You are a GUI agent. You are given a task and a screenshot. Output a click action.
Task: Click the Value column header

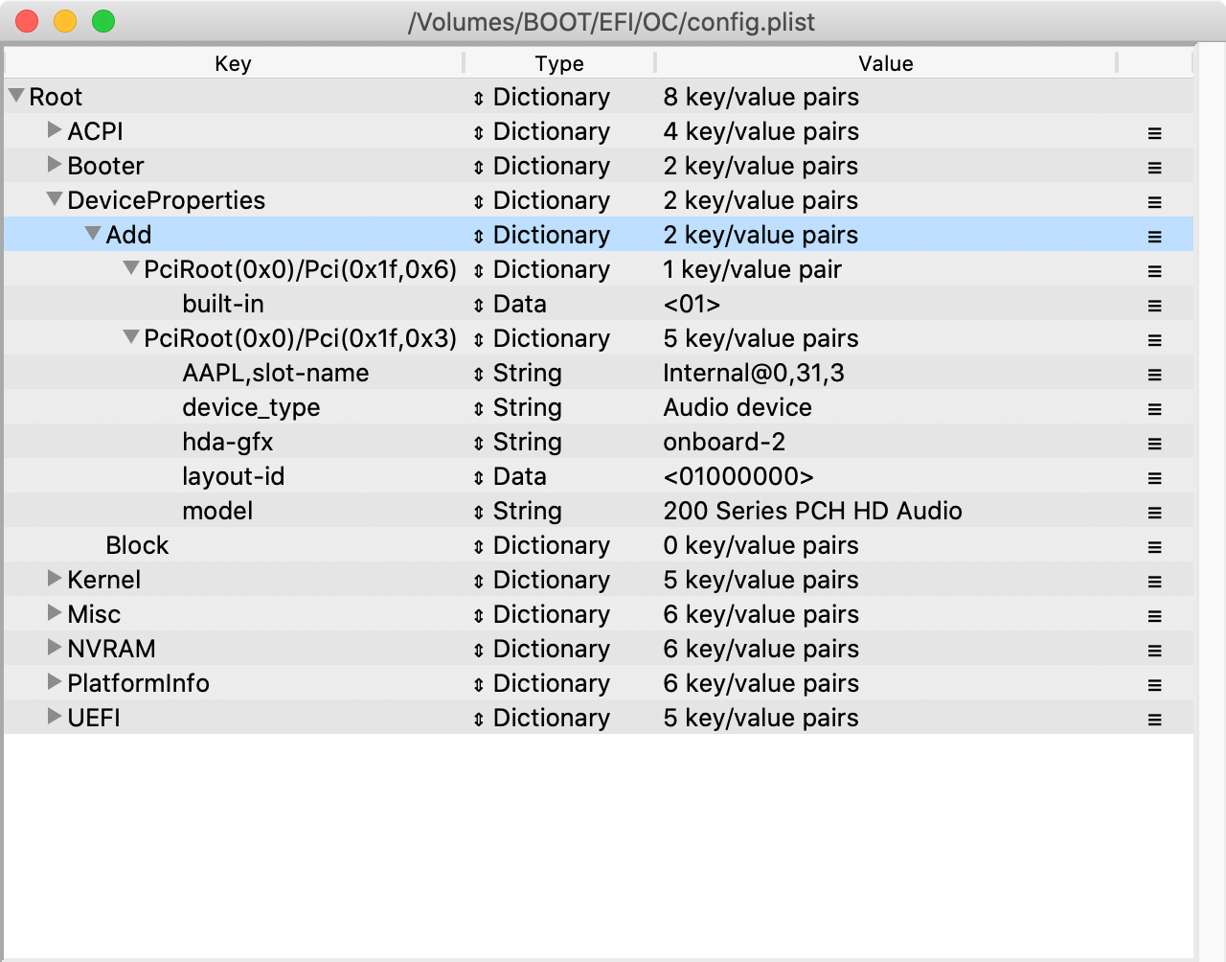click(x=885, y=63)
